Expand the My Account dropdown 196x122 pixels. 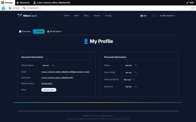click(x=168, y=16)
